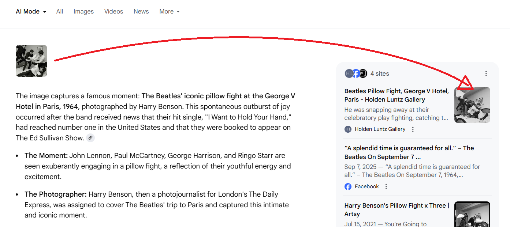The width and height of the screenshot is (510, 227).
Task: Click the Holden Luntz result snippet text
Action: point(396,114)
